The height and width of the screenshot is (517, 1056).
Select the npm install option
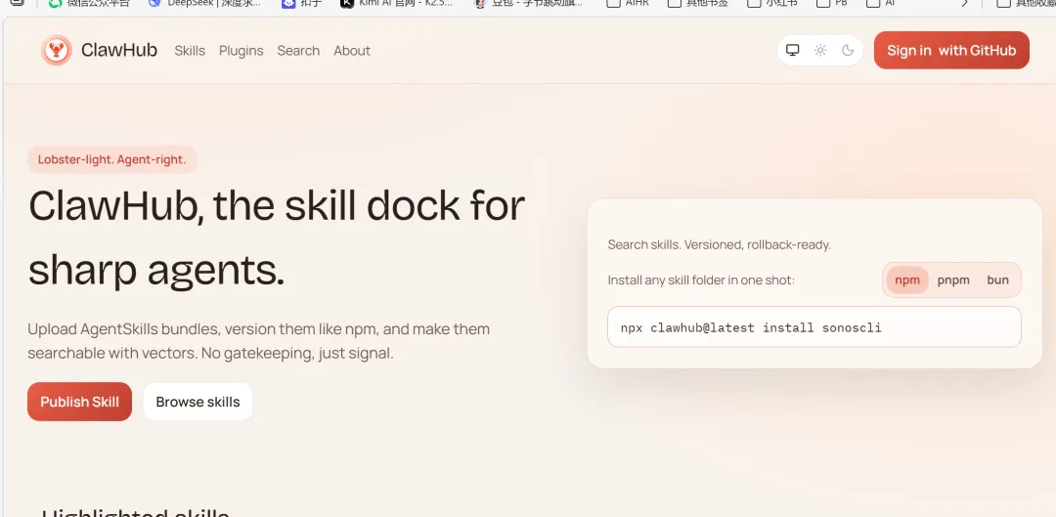[x=907, y=280]
